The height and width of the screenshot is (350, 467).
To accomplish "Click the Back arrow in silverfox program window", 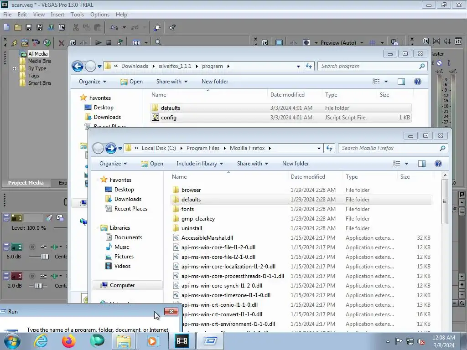I will [x=78, y=66].
